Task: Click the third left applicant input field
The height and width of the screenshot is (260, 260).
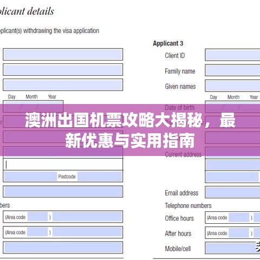Action: click(63, 84)
